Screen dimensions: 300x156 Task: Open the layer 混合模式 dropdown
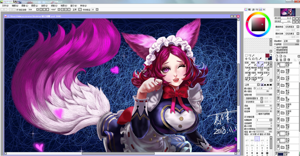[x=298, y=41]
